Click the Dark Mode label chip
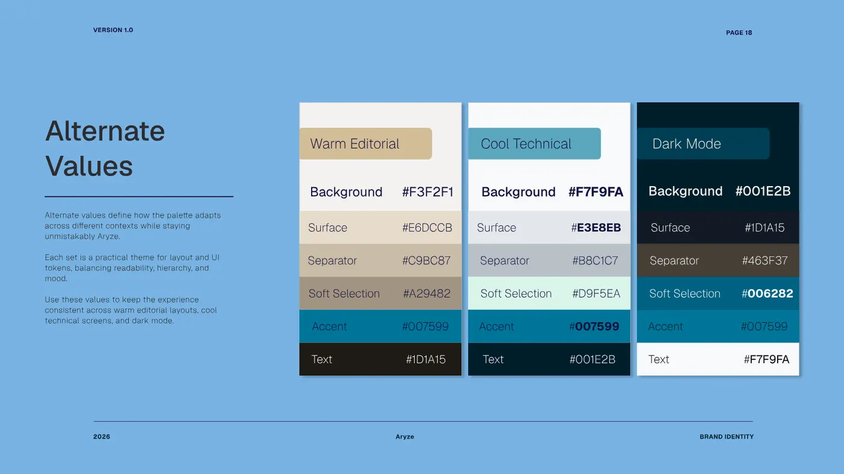Viewport: 844px width, 474px height. click(704, 143)
